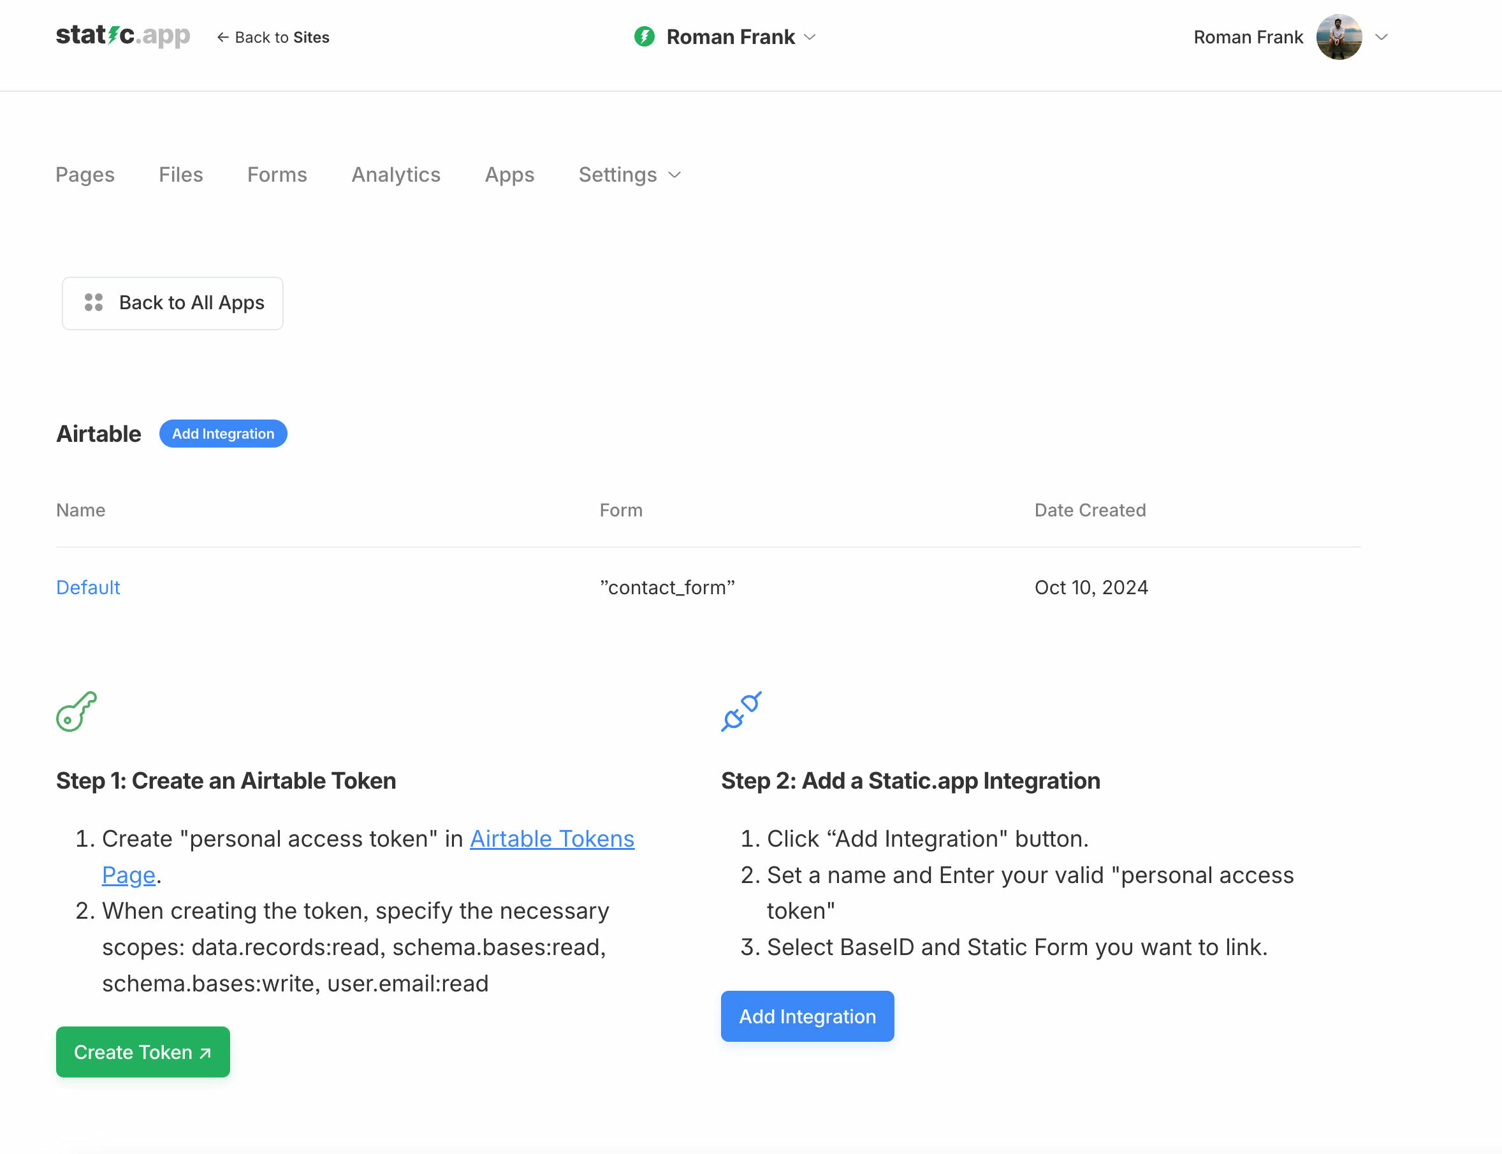
Task: Click the Name column header
Action: pyautogui.click(x=81, y=509)
